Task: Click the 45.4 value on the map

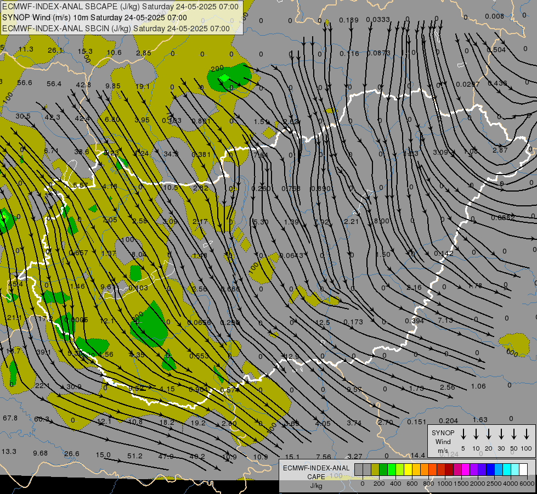Action: (x=15, y=284)
